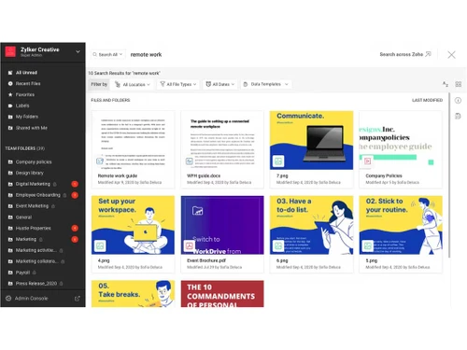467x350 pixels.
Task: Open the 05. Take breaks image thumbnail
Action: pos(133,294)
